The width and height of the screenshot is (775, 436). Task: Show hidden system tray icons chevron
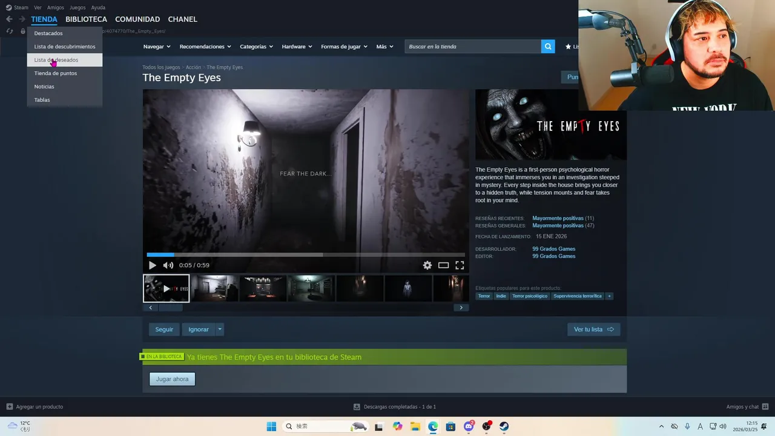pos(661,426)
